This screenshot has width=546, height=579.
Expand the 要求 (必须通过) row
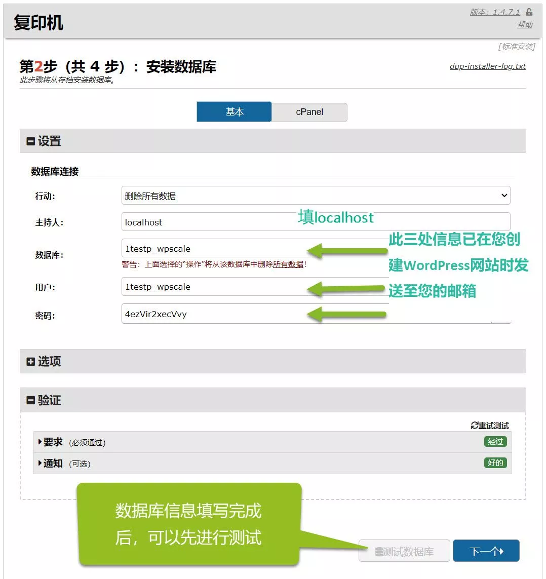click(x=272, y=442)
